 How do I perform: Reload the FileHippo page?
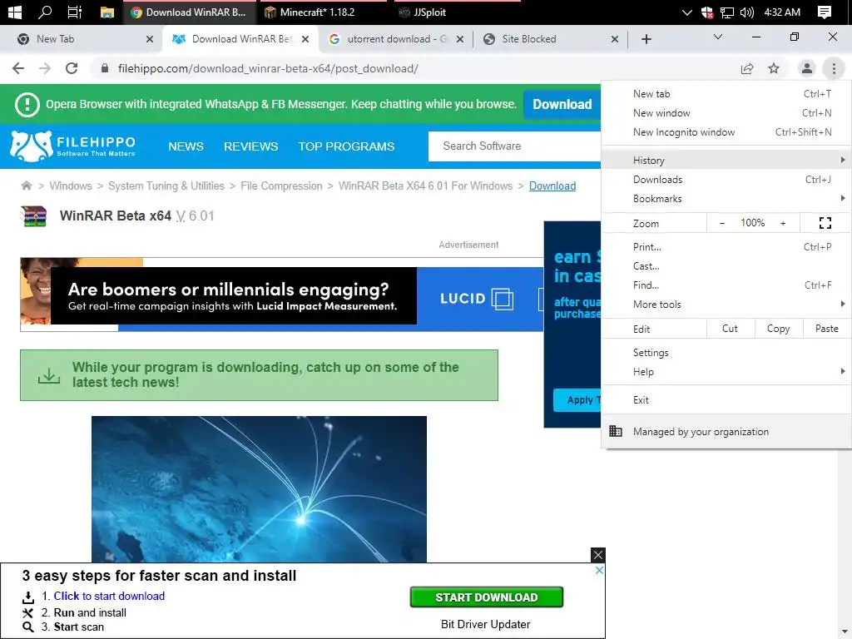pyautogui.click(x=72, y=68)
